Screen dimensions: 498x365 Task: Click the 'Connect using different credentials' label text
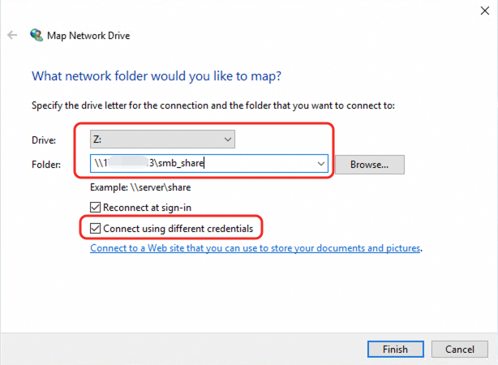pos(183,227)
